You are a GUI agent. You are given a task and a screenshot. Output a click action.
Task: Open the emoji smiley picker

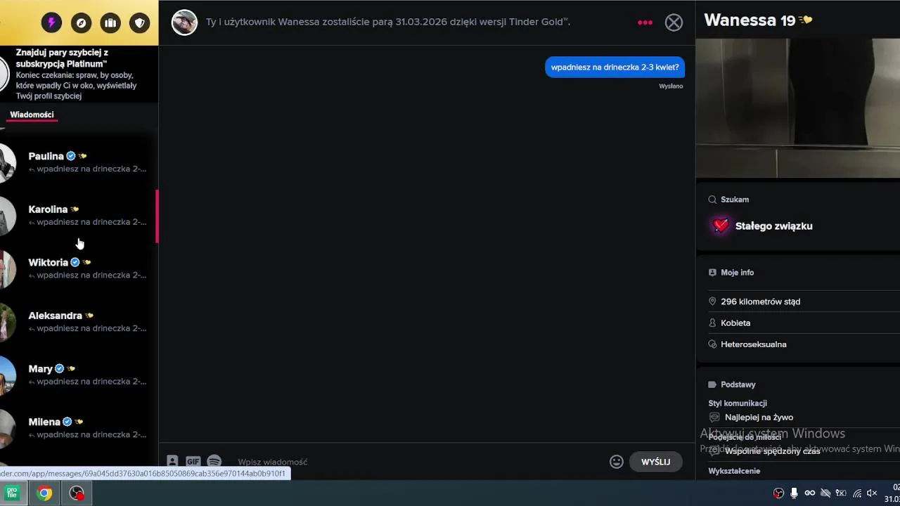[617, 462]
